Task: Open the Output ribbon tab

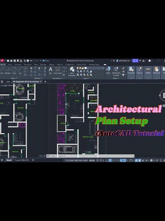Action: click(52, 65)
